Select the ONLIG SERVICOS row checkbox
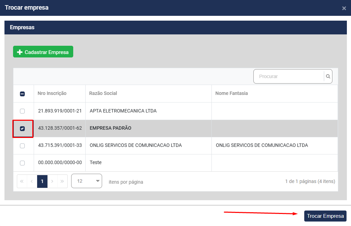351x226 pixels. click(x=22, y=146)
